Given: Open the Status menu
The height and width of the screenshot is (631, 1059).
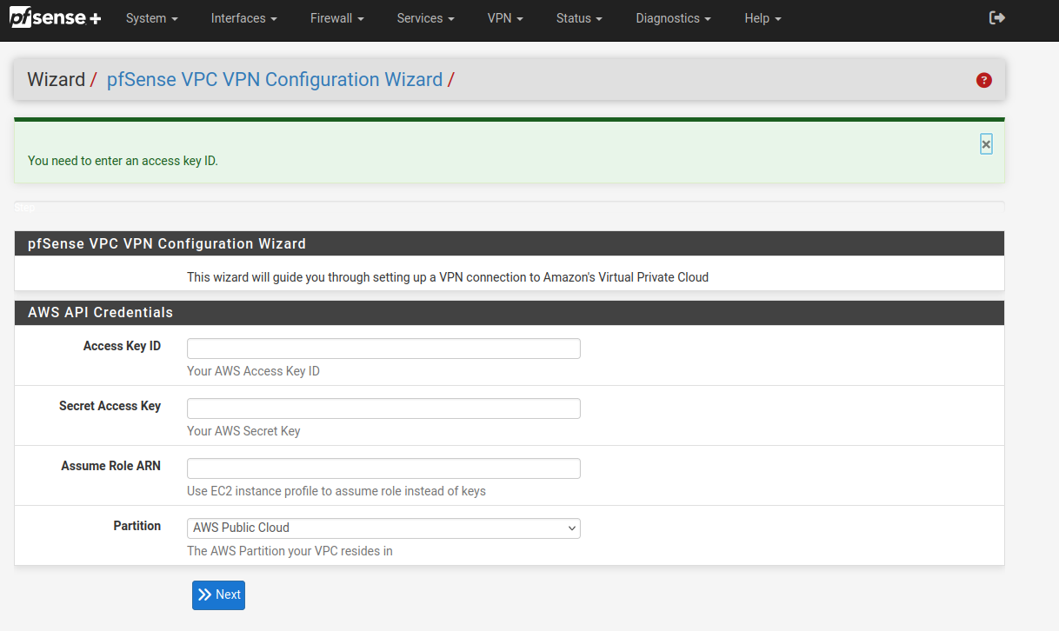Looking at the screenshot, I should click(x=579, y=18).
